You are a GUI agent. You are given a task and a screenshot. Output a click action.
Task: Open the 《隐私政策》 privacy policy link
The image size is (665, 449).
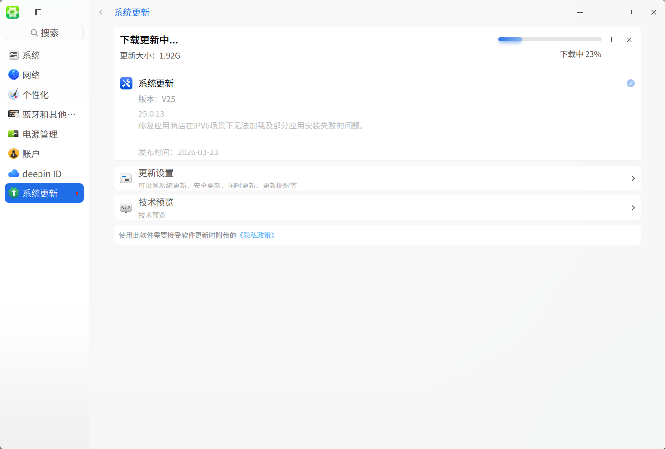(257, 235)
